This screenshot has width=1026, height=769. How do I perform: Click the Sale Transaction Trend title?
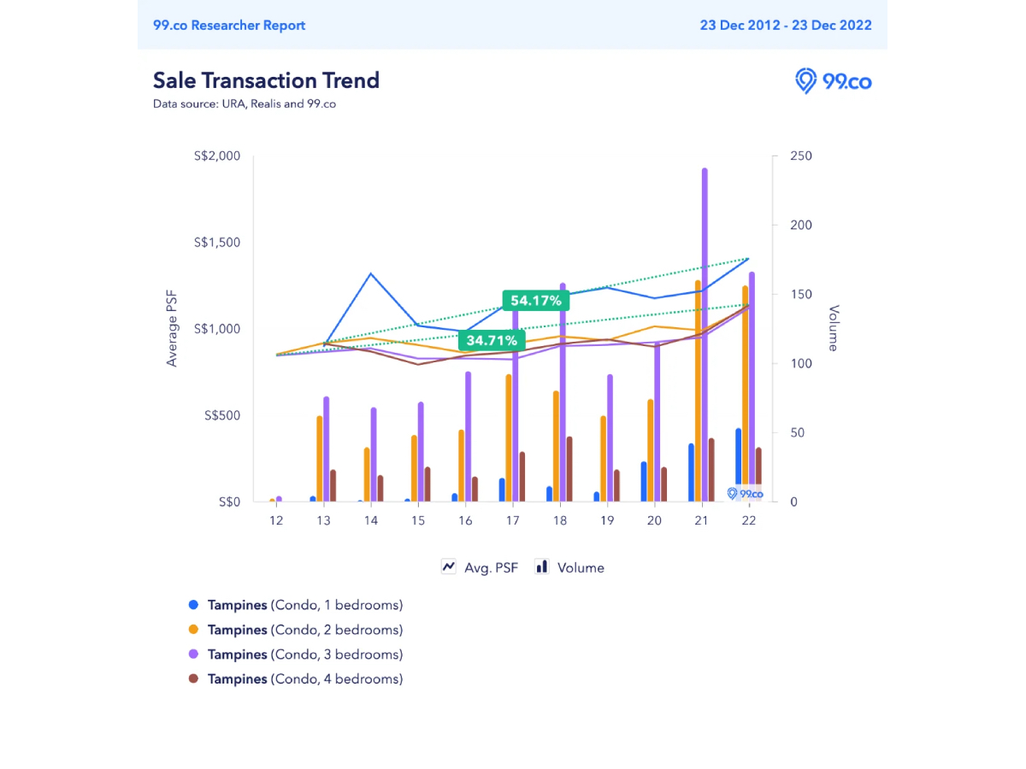[x=266, y=80]
